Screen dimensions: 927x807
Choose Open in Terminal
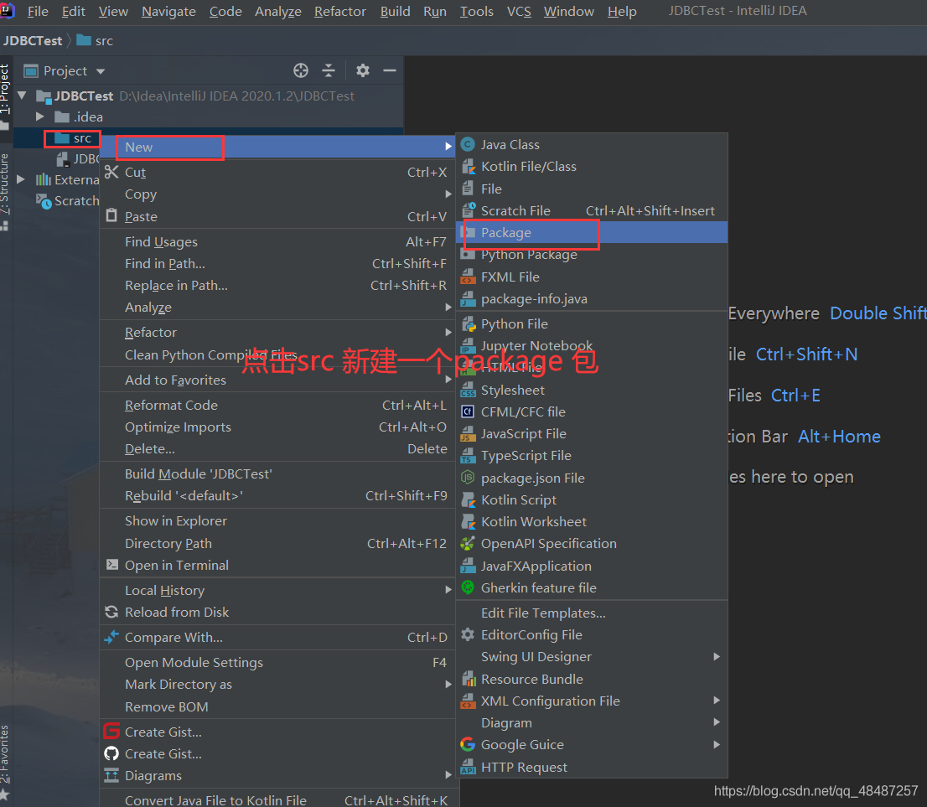click(277, 565)
